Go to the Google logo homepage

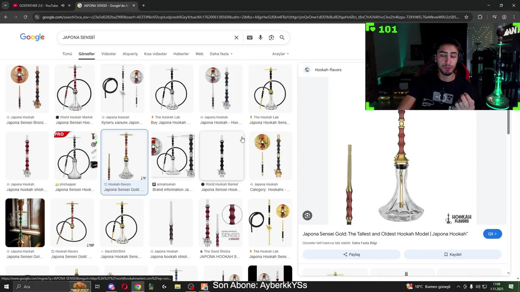[x=32, y=37]
